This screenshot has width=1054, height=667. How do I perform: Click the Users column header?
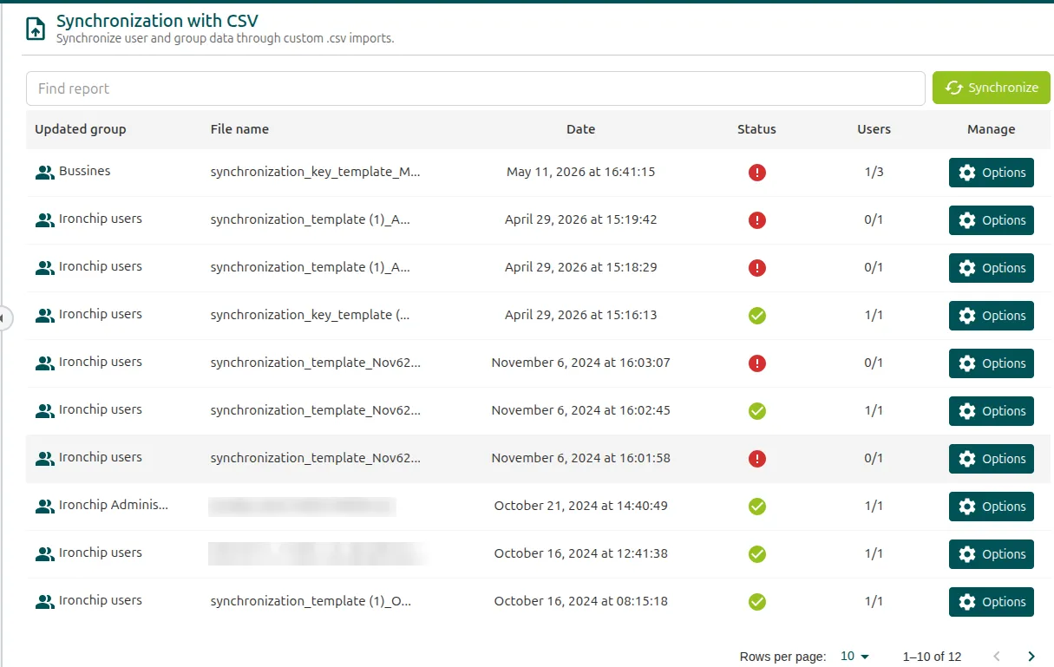pos(874,129)
